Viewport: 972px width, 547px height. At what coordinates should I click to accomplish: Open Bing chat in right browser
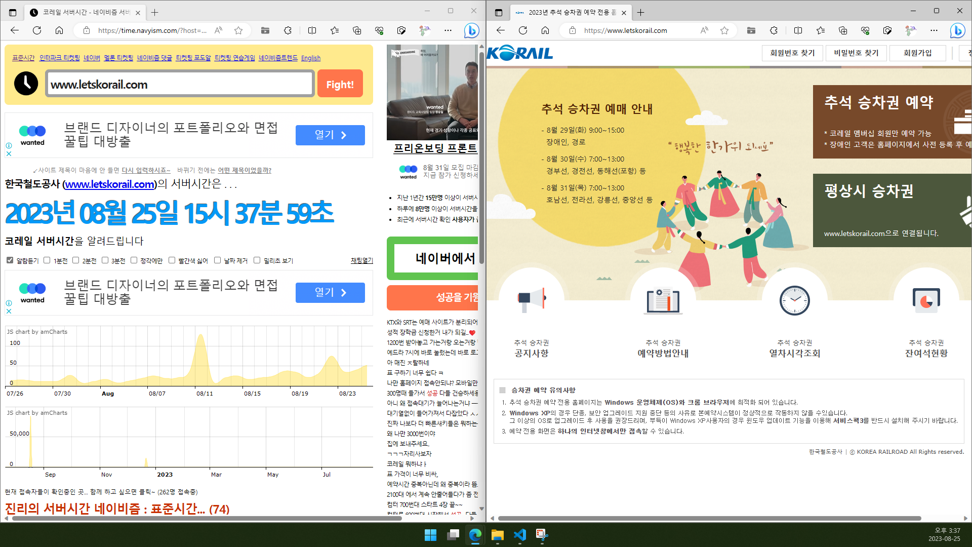point(957,30)
